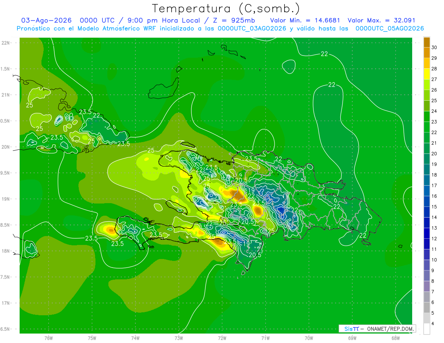
Task: Click the '76W' longitude axis label
Action: click(x=48, y=338)
